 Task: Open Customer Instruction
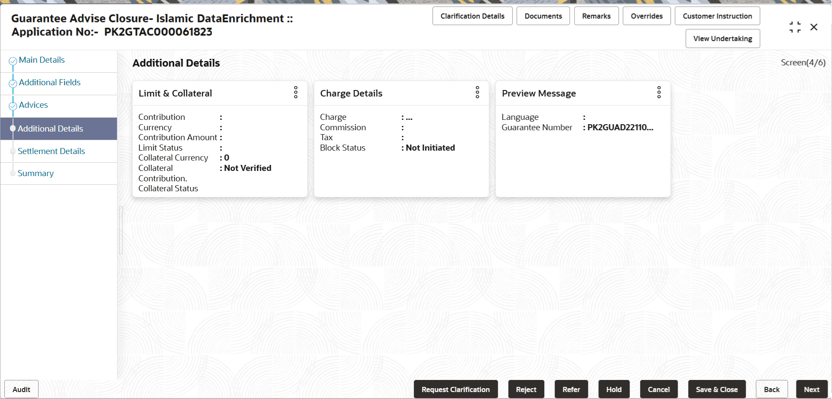(718, 16)
